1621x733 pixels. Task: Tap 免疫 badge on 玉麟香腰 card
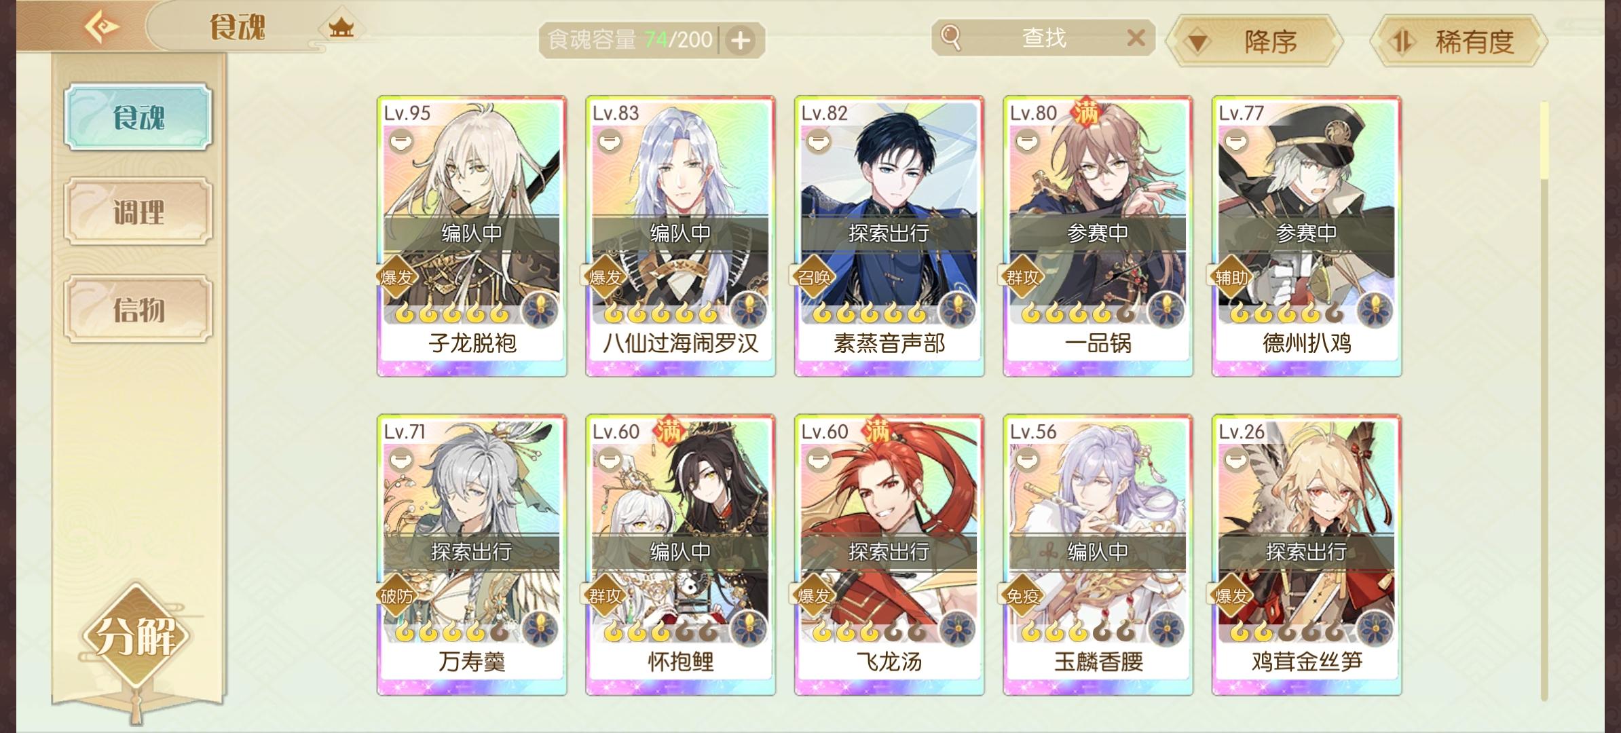point(1022,596)
